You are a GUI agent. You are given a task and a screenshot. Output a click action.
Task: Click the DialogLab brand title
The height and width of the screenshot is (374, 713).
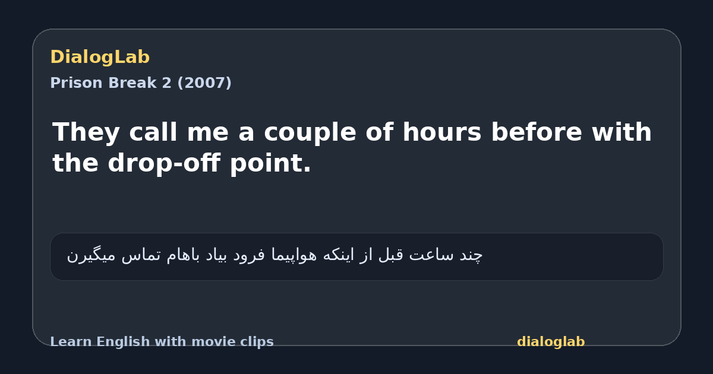coord(100,58)
